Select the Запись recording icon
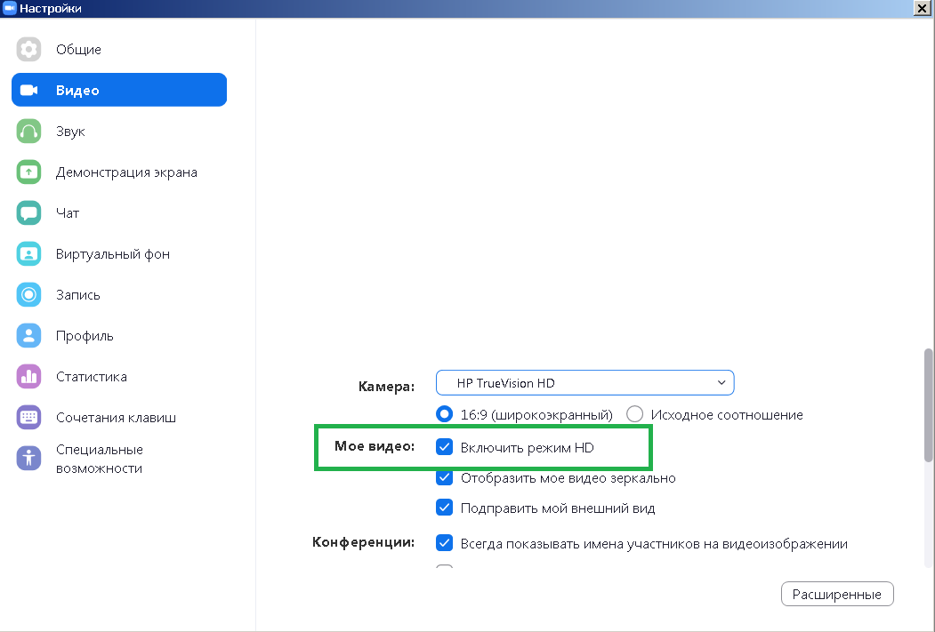The image size is (935, 632). pyautogui.click(x=29, y=295)
